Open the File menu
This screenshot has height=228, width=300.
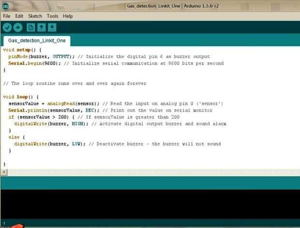(7, 16)
